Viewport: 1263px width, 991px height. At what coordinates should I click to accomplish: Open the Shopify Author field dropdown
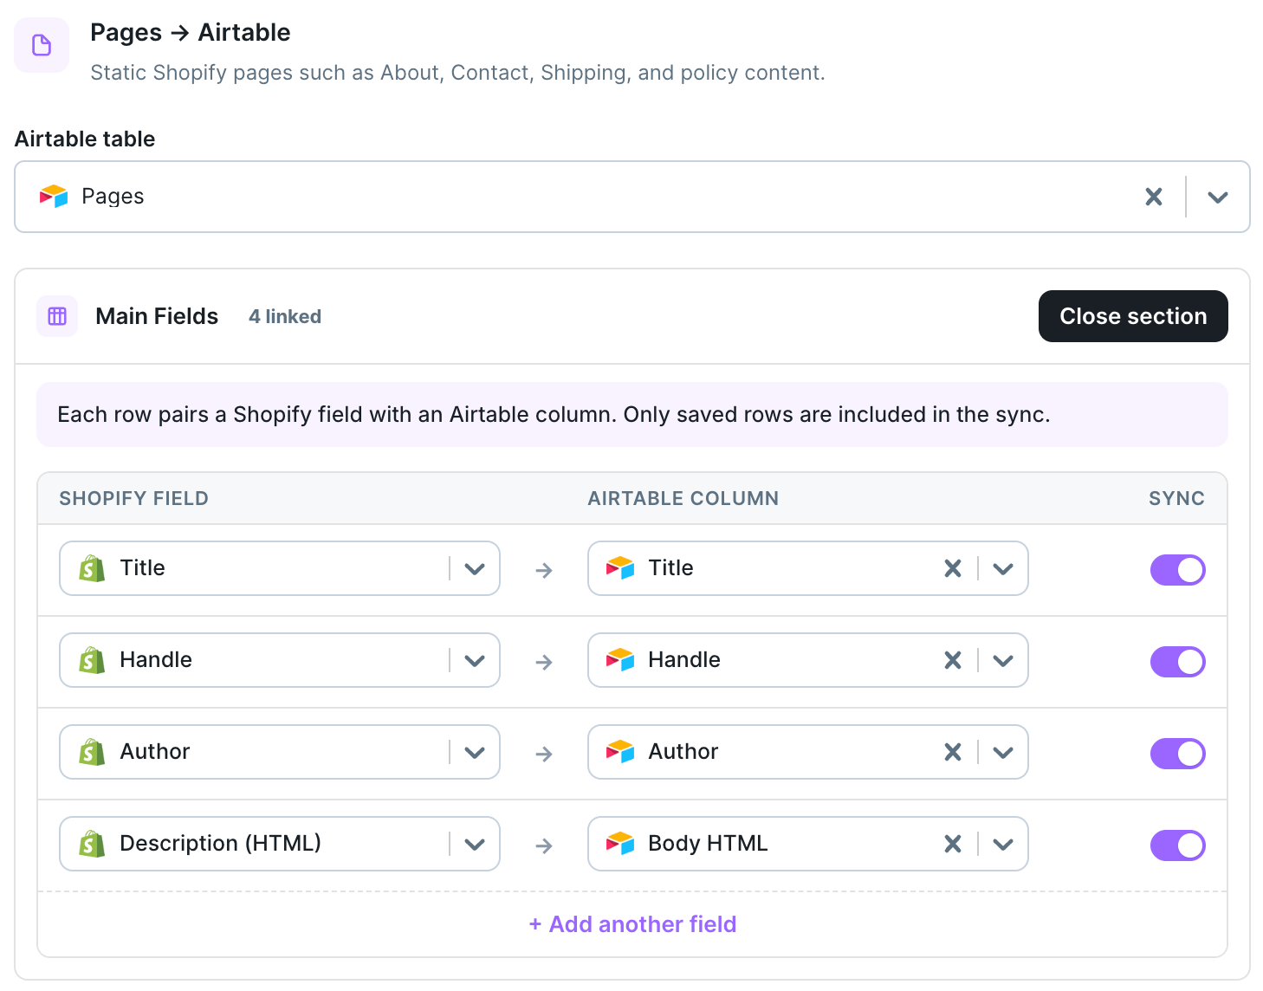(x=475, y=753)
